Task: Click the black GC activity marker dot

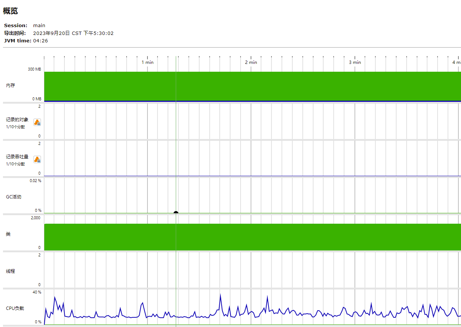Action: point(176,213)
